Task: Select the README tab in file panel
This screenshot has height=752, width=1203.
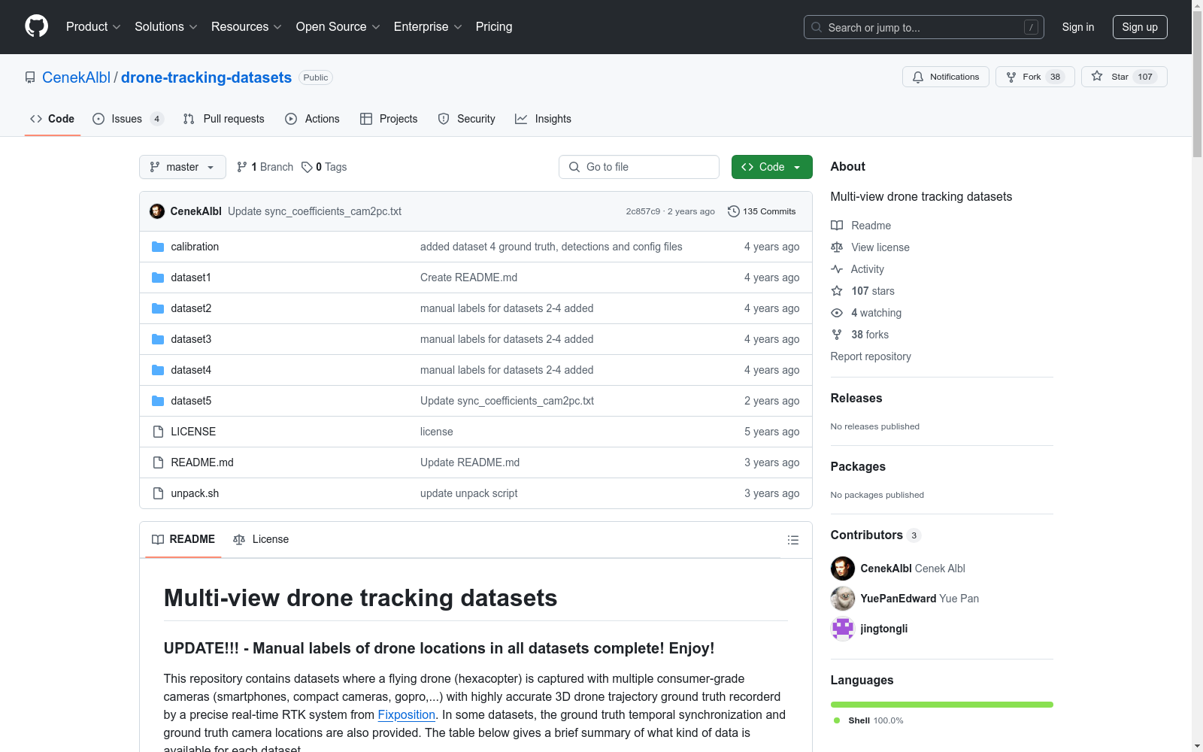Action: point(183,539)
